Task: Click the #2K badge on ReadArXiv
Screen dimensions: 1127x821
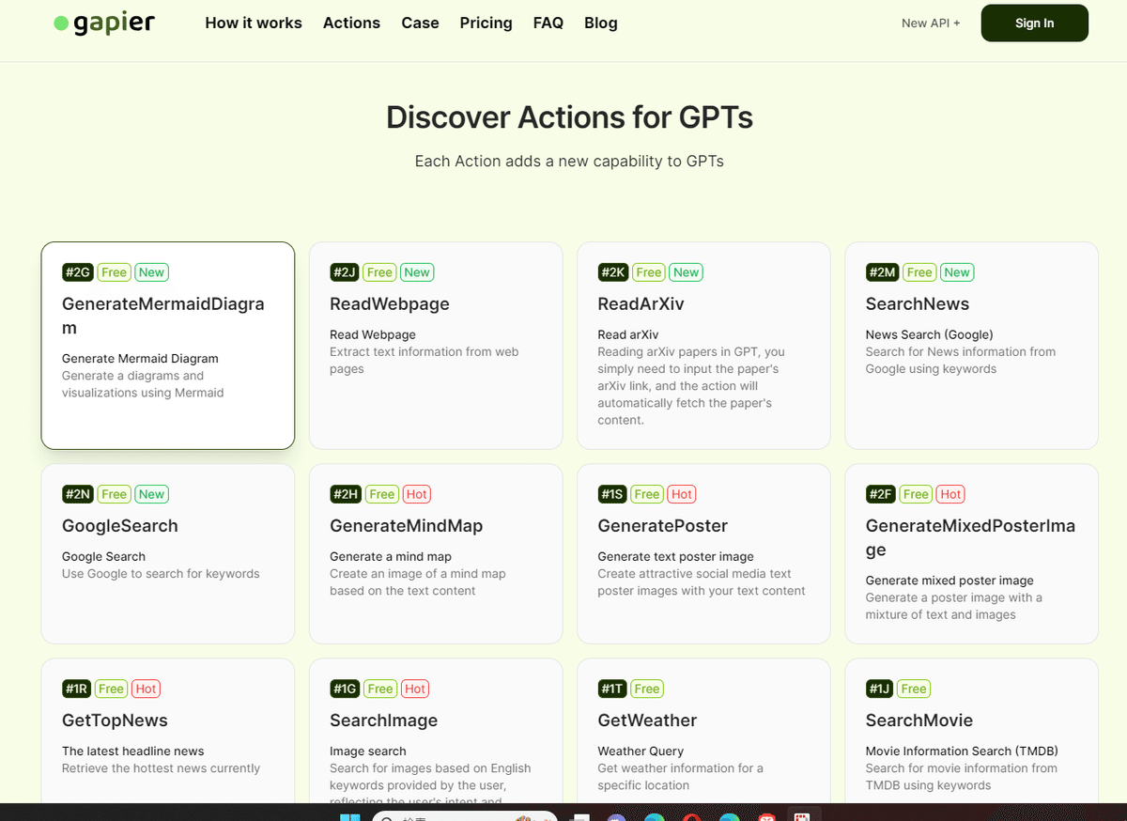Action: [x=611, y=271]
